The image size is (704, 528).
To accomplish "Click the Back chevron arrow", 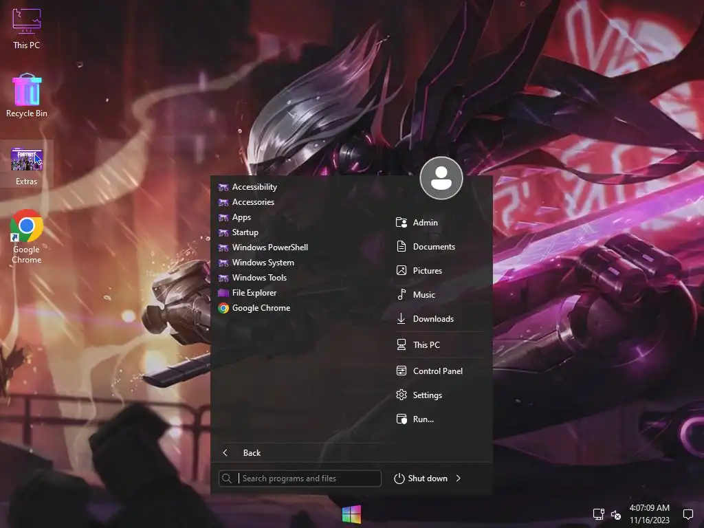I will click(x=225, y=453).
